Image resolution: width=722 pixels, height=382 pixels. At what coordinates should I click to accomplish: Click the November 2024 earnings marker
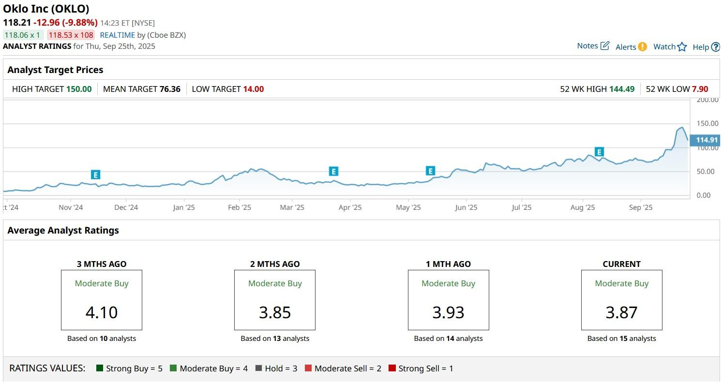tap(95, 175)
